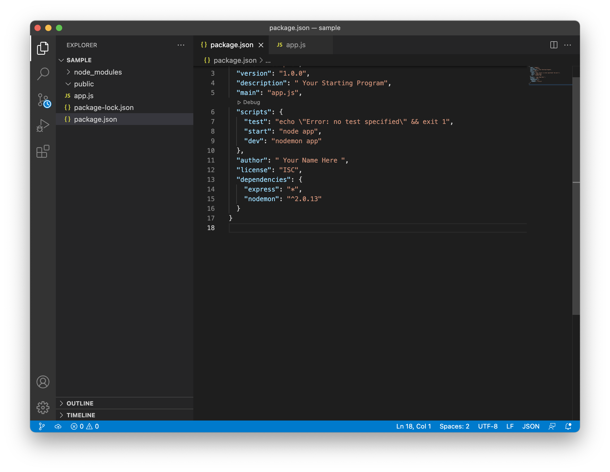Click the Debug code lens above scripts
This screenshot has height=472, width=610.
[x=249, y=102]
